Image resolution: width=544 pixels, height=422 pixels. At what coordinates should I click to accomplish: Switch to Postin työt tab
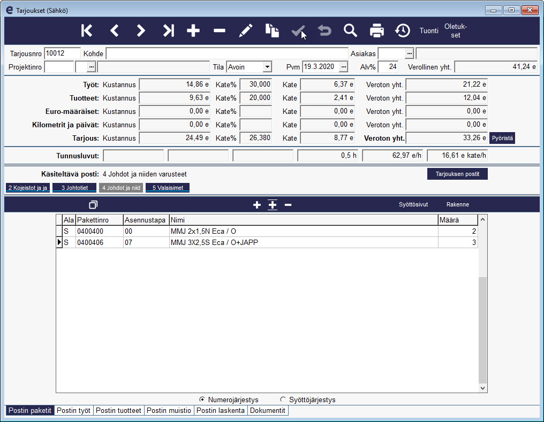(x=73, y=411)
